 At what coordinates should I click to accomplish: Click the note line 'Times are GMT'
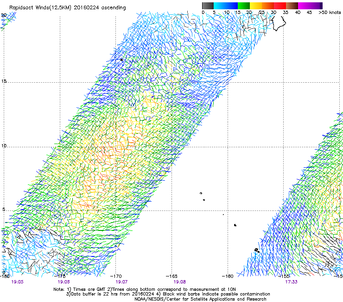[144, 289]
